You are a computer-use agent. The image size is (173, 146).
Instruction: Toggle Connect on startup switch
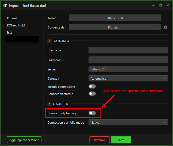[x=92, y=94]
